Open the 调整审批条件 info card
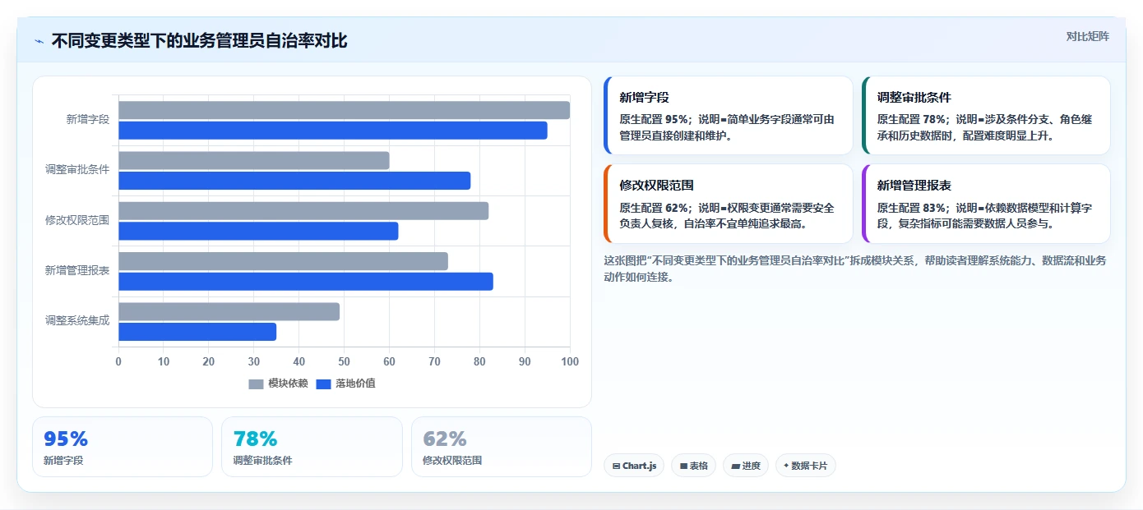The width and height of the screenshot is (1143, 510). [986, 116]
